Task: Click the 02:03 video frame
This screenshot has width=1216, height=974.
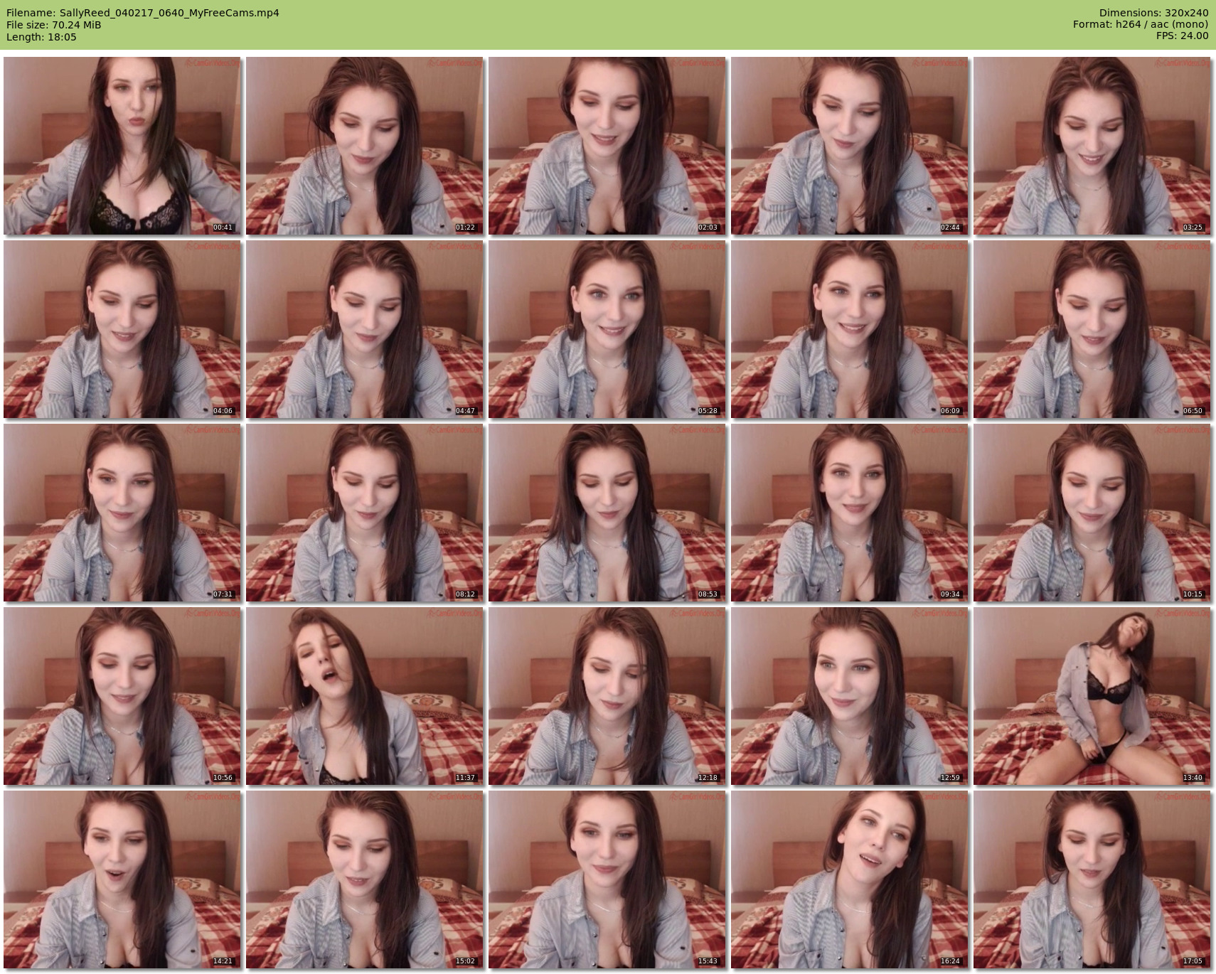Action: pos(607,146)
